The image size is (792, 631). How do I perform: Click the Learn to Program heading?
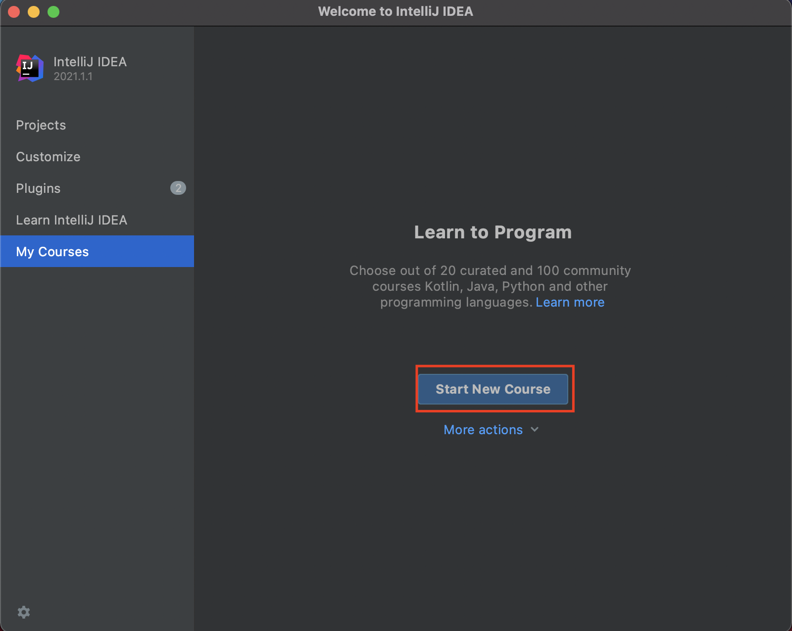click(x=493, y=232)
